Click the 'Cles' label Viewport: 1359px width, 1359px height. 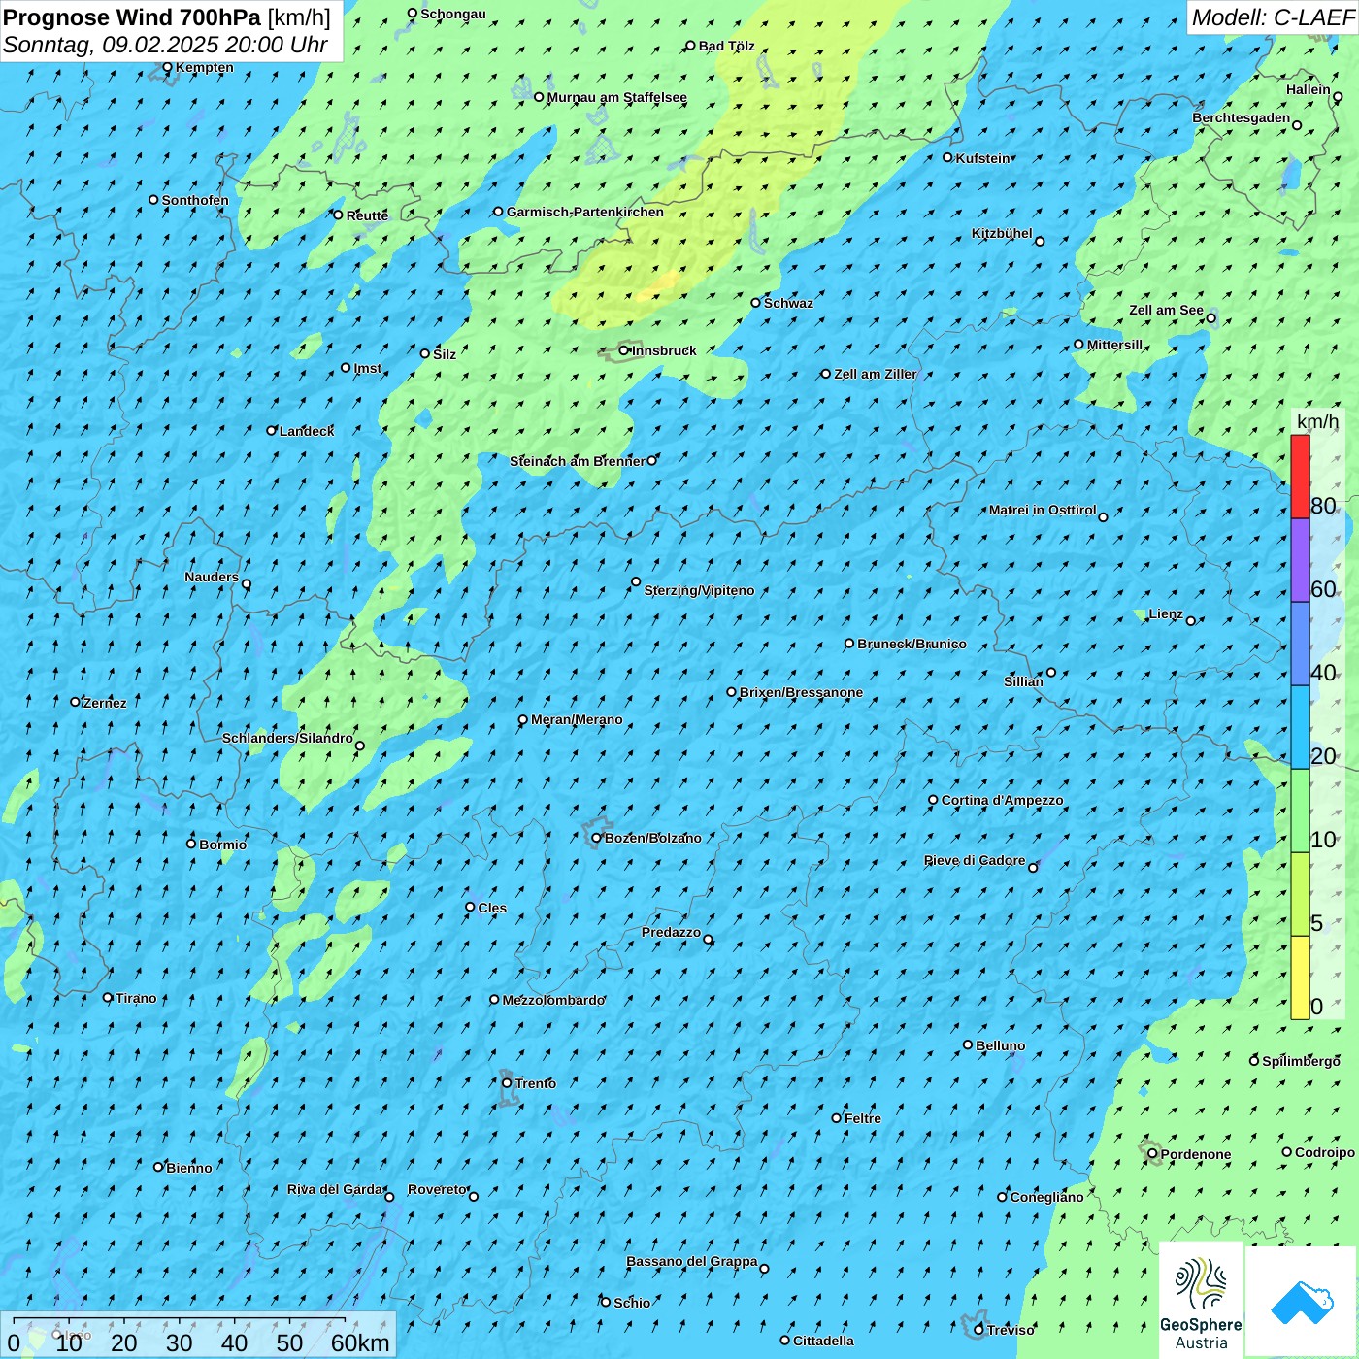[492, 908]
